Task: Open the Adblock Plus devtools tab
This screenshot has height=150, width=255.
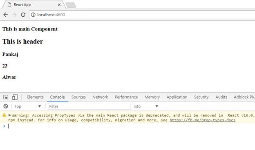Action: 244,97
